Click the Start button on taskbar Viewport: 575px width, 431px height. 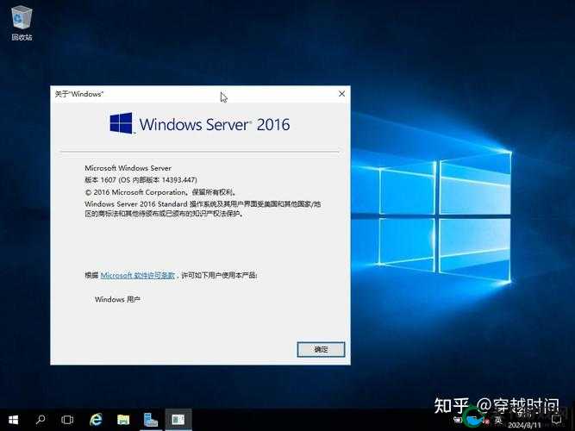pos(14,420)
